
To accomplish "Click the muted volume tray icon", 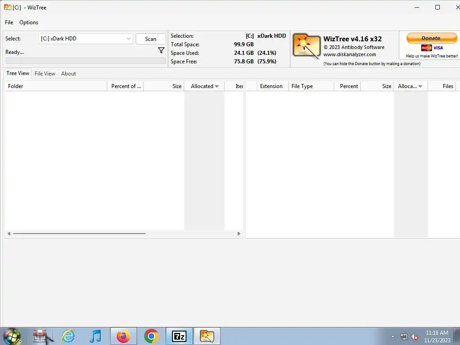I will [x=415, y=337].
